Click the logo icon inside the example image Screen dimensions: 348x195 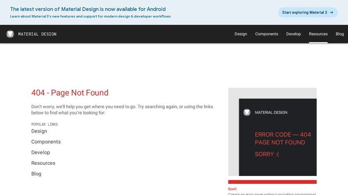(x=247, y=112)
